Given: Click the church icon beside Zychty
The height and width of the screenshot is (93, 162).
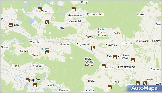Looking at the screenshot, I should click(x=104, y=66).
